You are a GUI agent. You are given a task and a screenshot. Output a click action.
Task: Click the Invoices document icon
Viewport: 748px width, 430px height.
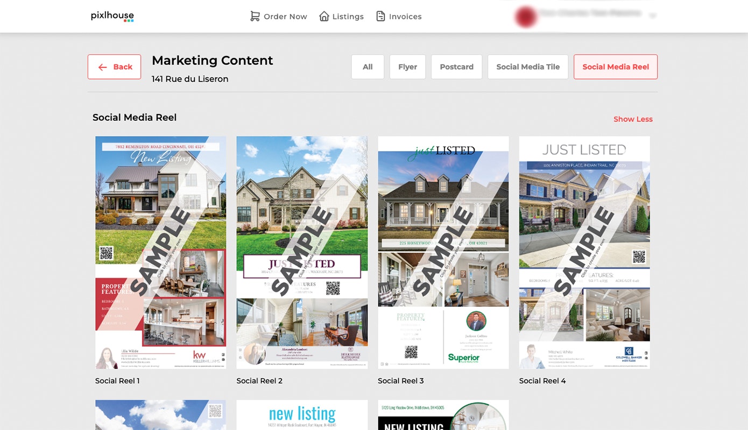[380, 17]
